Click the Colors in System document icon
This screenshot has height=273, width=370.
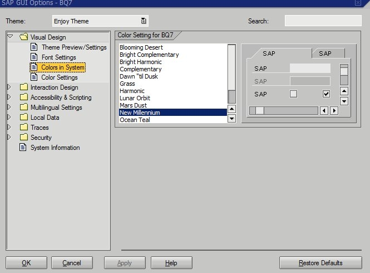pyautogui.click(x=34, y=67)
